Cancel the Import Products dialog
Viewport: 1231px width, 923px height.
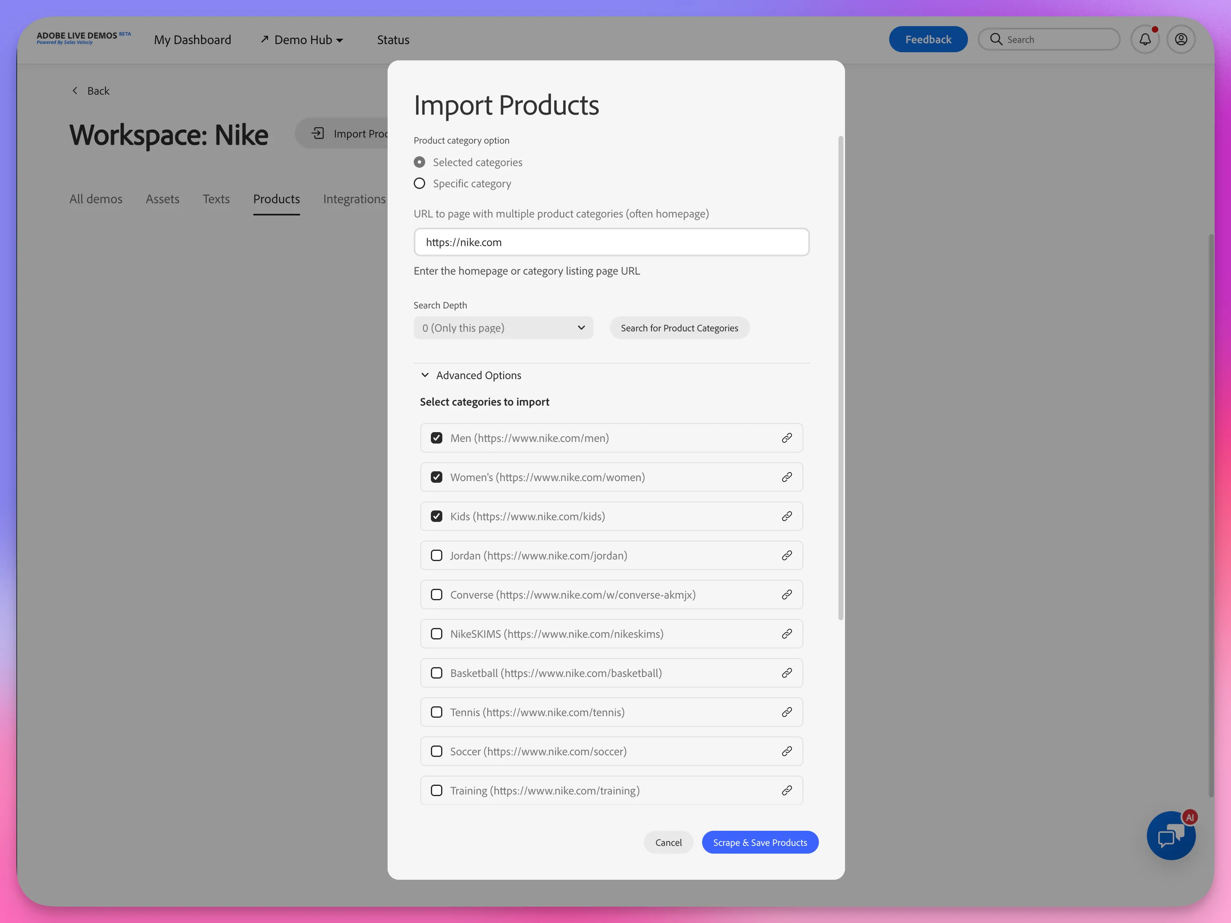[x=668, y=842]
